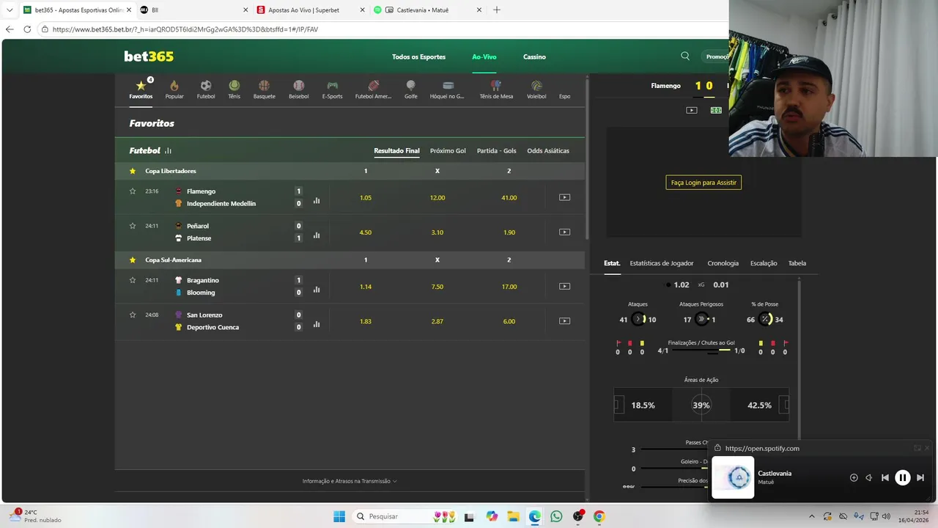
Task: Select the Hóquei no Gelo icon
Action: point(447,89)
